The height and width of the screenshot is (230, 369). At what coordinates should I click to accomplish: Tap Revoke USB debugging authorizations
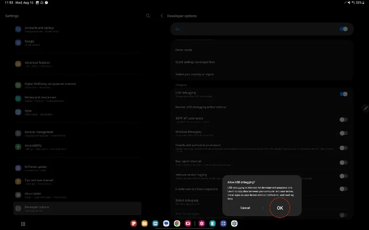[262, 107]
